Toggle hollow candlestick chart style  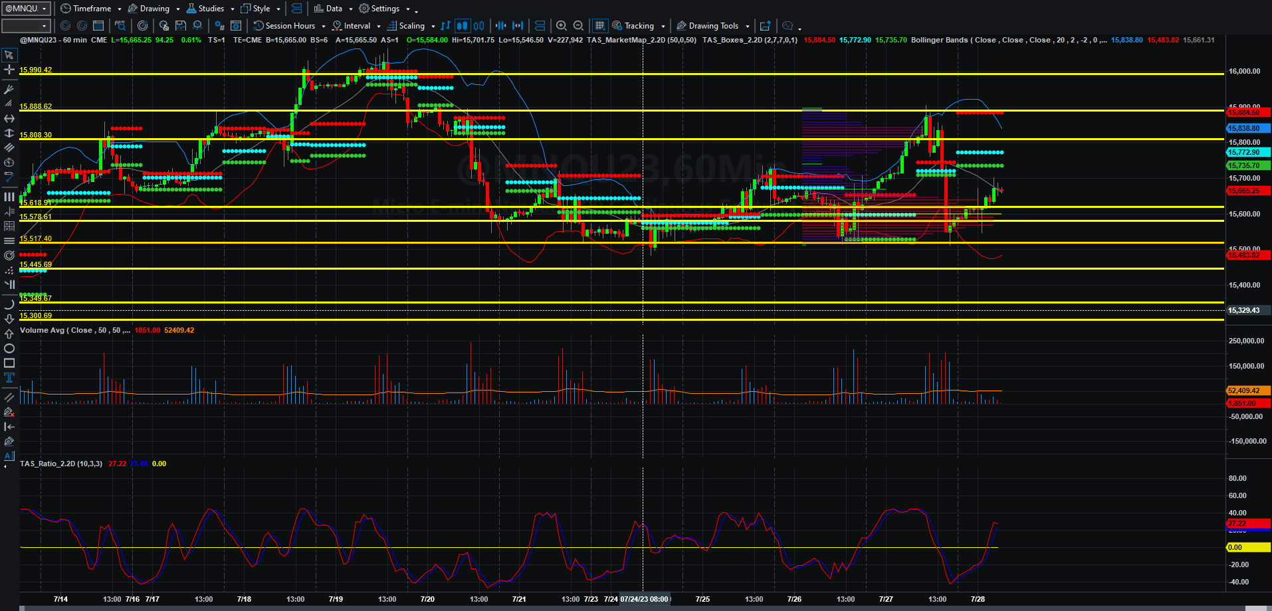tap(478, 26)
